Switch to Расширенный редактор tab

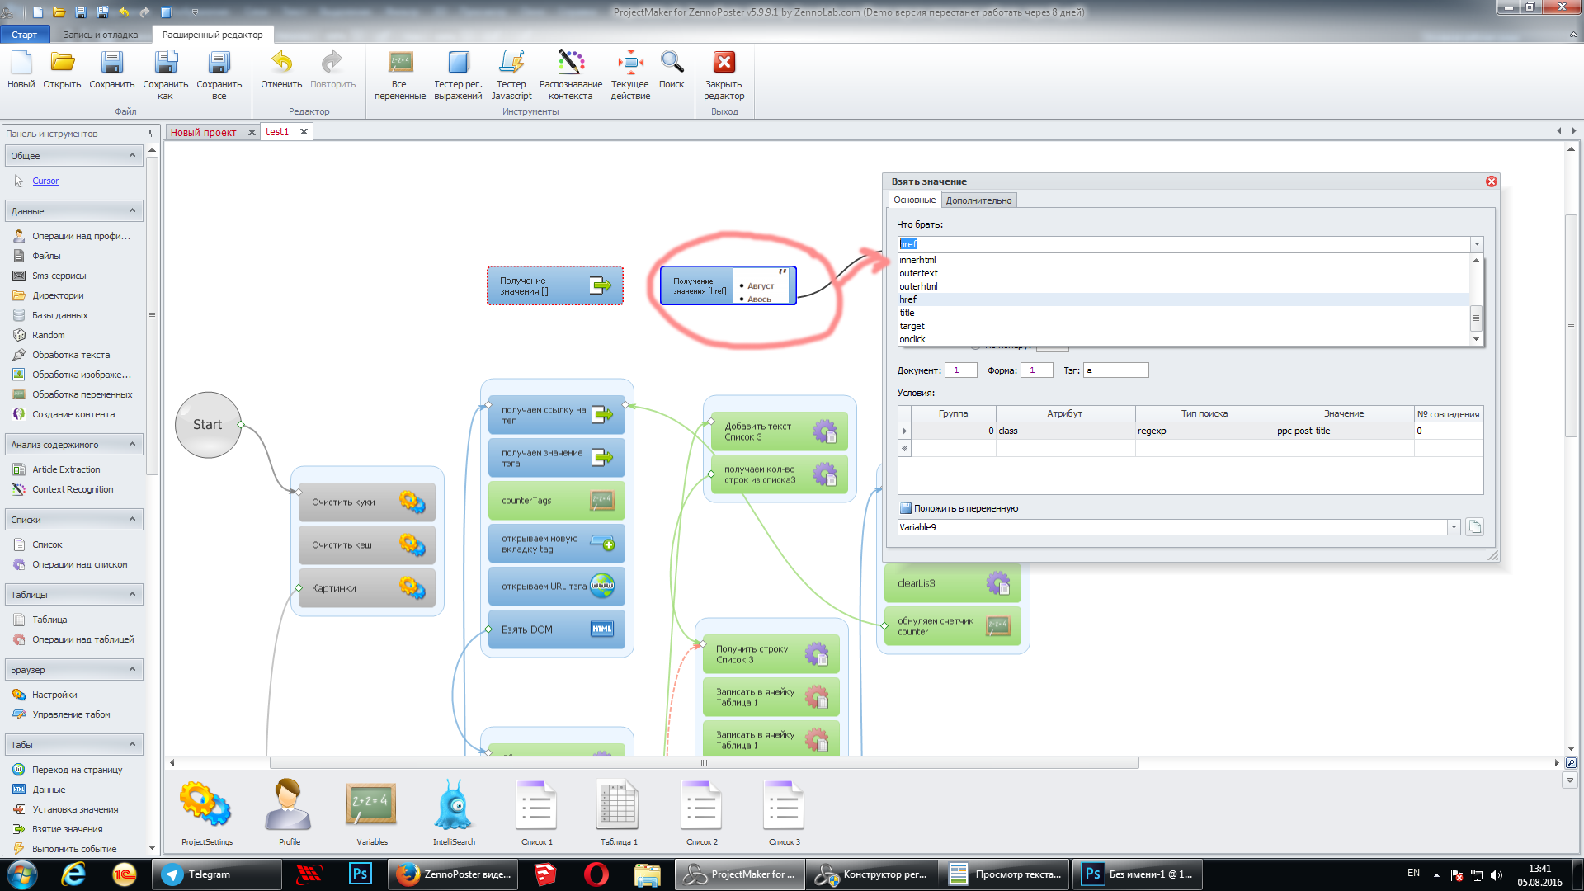(x=213, y=35)
